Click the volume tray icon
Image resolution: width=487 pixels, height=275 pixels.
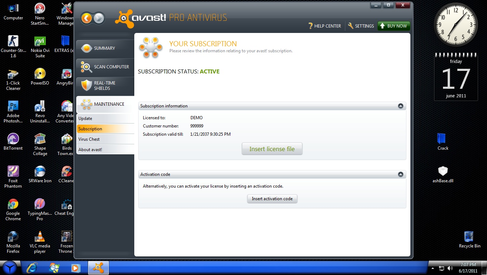tap(451, 268)
